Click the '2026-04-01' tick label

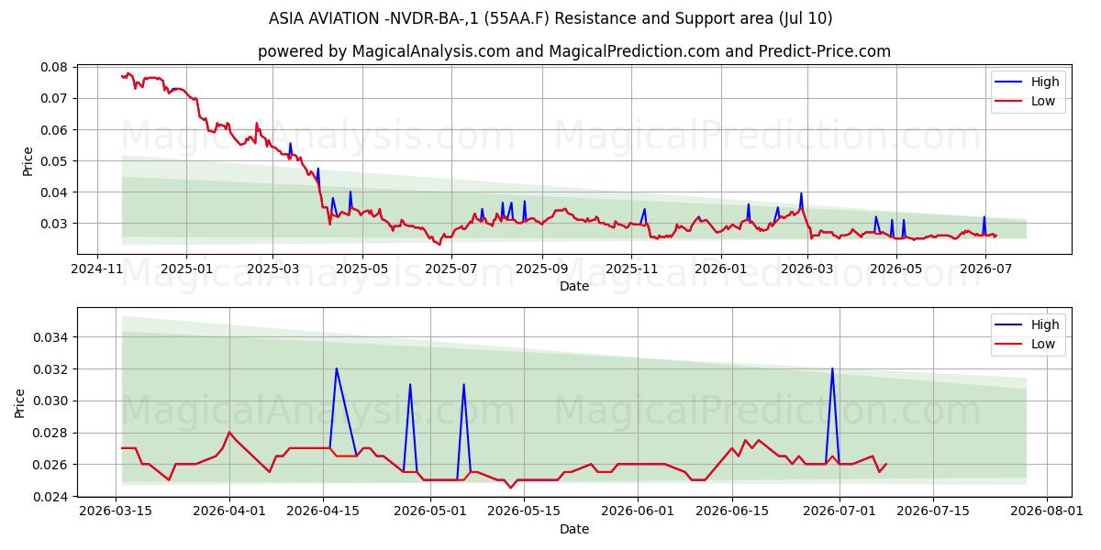229,511
